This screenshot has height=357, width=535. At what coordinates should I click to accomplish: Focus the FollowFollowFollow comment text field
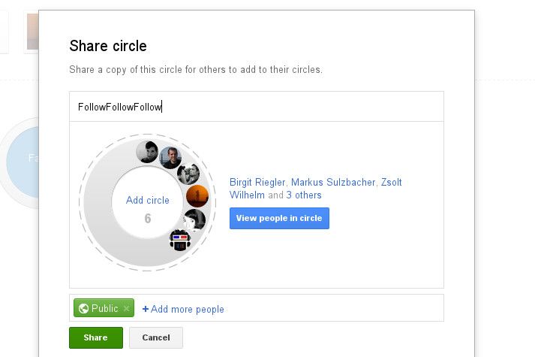[x=256, y=107]
